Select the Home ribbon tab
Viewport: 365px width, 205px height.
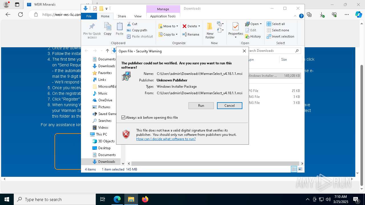point(105,16)
